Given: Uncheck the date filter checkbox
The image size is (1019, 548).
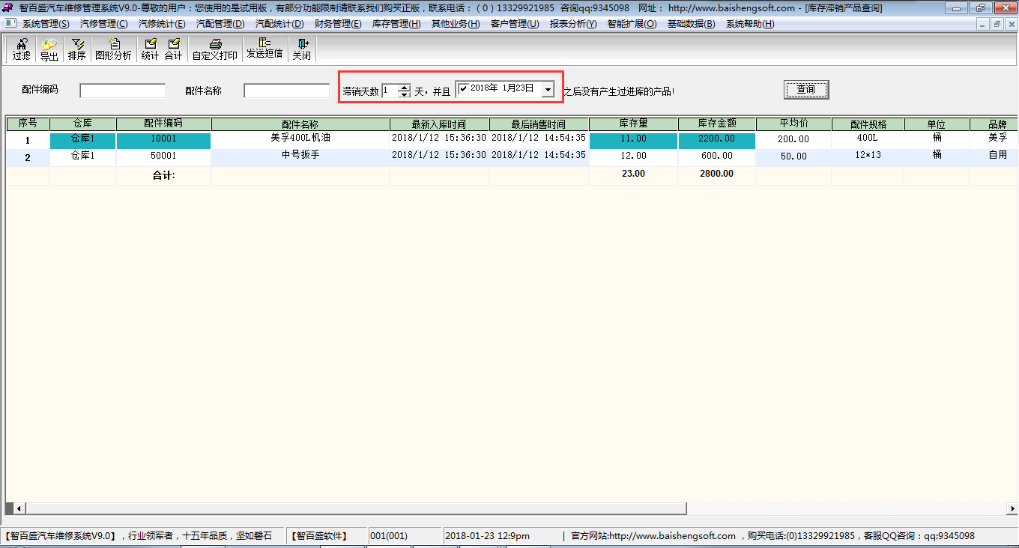Looking at the screenshot, I should [463, 89].
